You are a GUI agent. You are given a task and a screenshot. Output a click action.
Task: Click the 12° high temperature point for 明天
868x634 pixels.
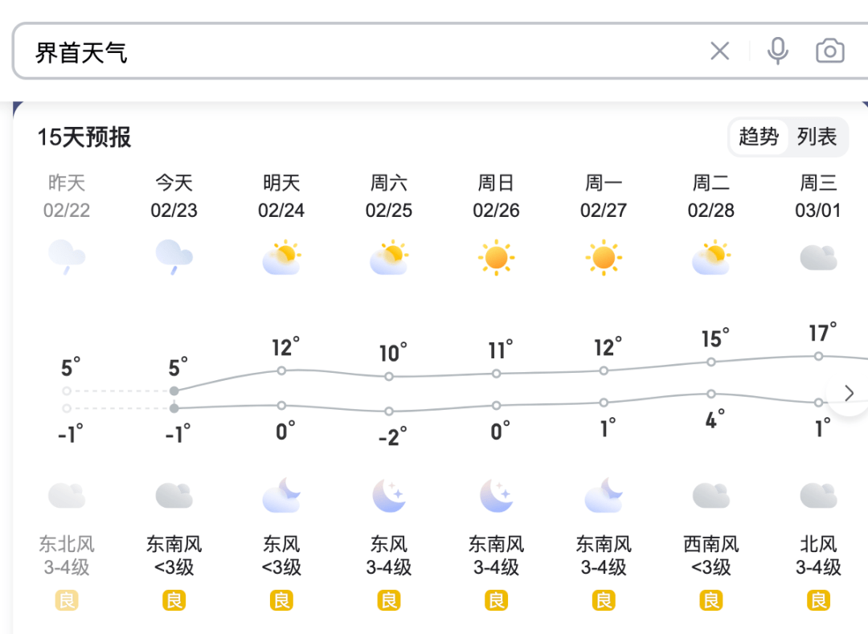[282, 370]
